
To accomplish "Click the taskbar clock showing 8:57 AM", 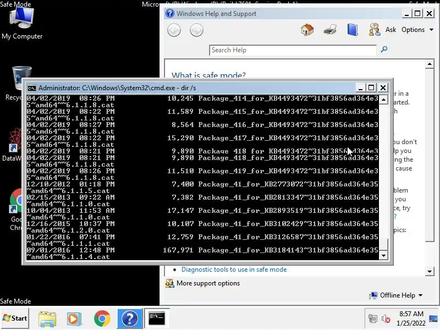I will click(x=411, y=318).
